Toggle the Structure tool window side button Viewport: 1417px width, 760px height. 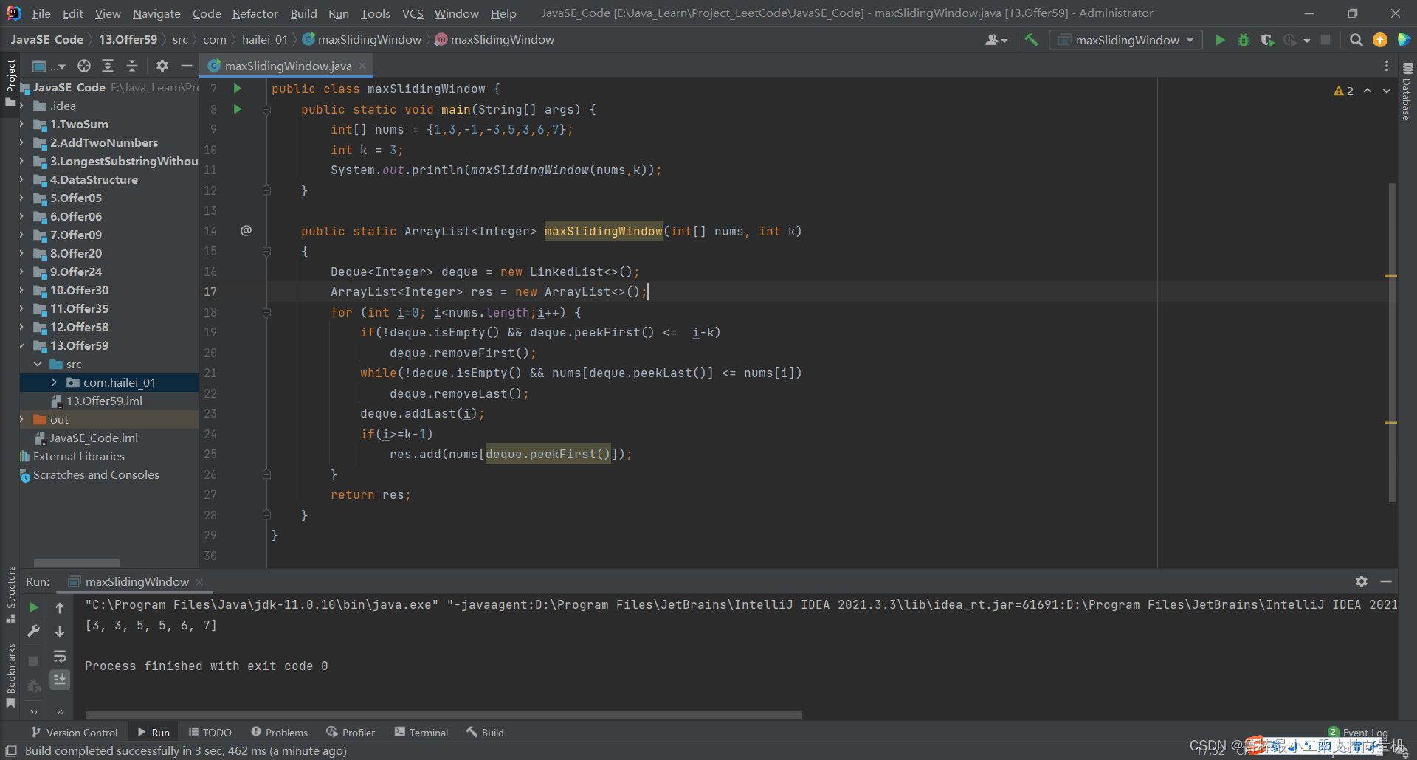10,595
